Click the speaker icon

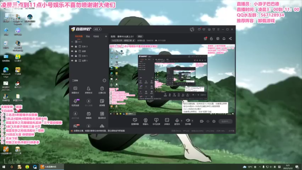click(188, 121)
